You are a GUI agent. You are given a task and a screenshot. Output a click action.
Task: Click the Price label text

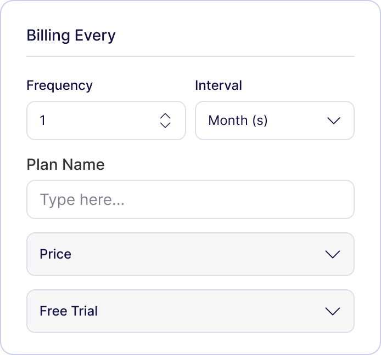tap(55, 254)
